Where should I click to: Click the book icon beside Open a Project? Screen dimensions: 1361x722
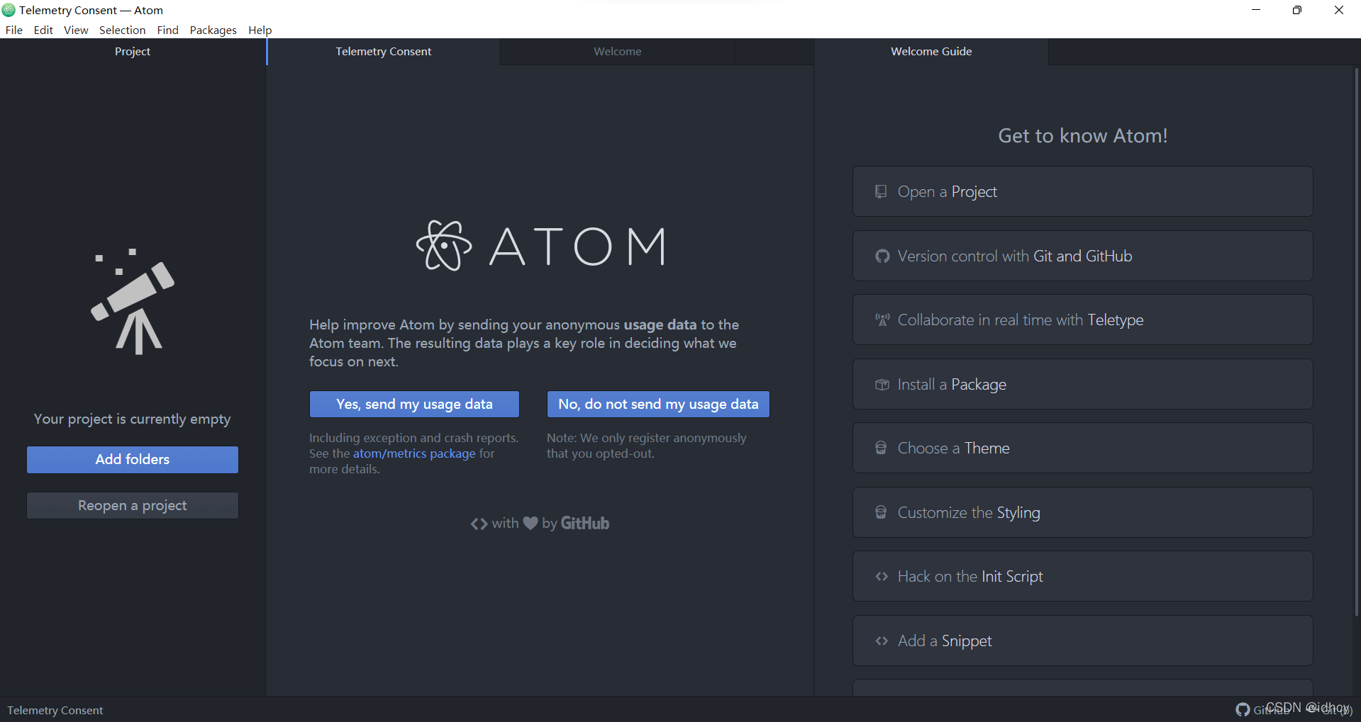[x=881, y=191]
